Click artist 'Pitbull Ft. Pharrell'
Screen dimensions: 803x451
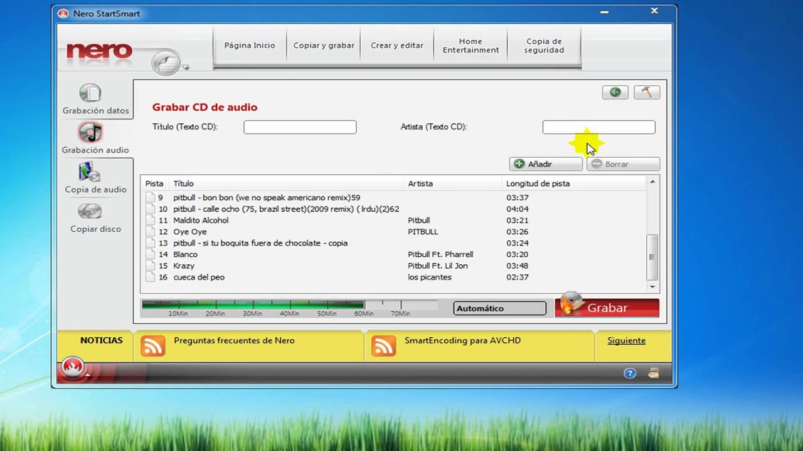coord(440,254)
